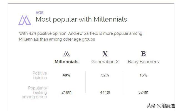Click the 32% Generation X value
Screen dimensions: 178x111
tap(105, 75)
